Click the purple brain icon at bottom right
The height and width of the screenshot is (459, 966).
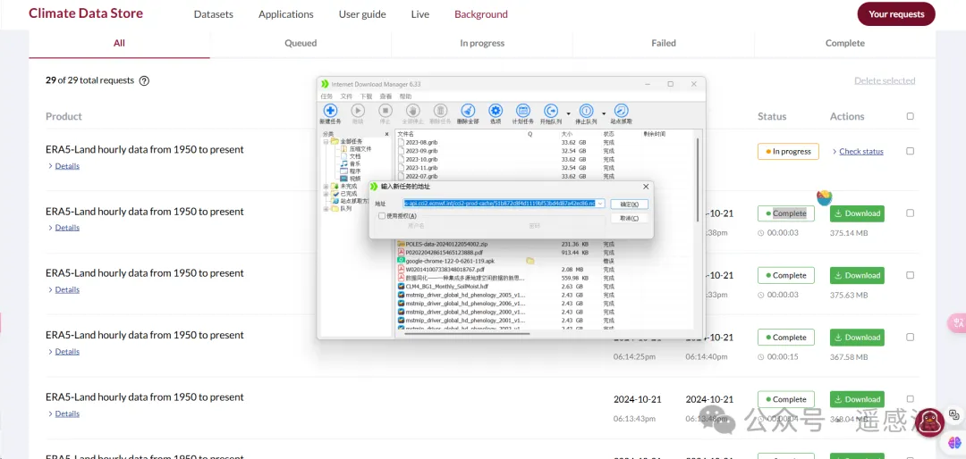(955, 442)
